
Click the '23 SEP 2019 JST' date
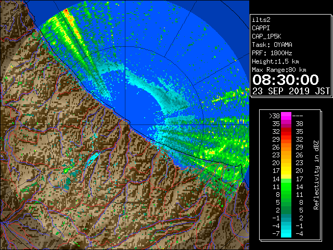point(291,91)
